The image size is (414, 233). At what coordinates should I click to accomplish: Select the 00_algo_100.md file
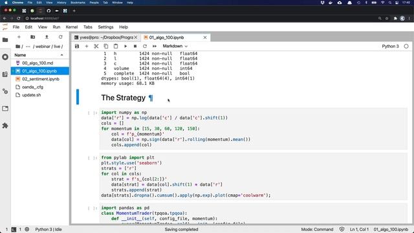(x=40, y=63)
